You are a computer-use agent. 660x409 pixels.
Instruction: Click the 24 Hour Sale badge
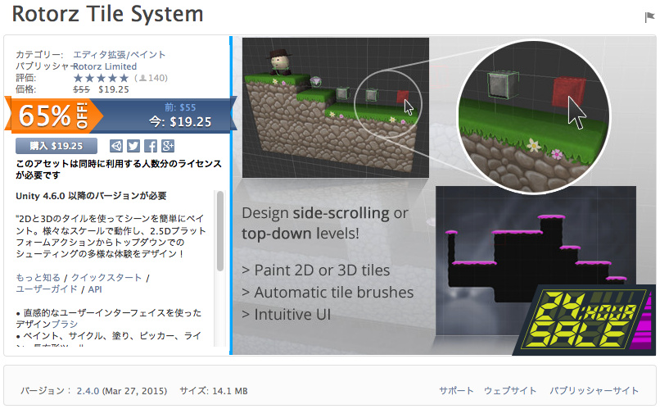pyautogui.click(x=585, y=320)
